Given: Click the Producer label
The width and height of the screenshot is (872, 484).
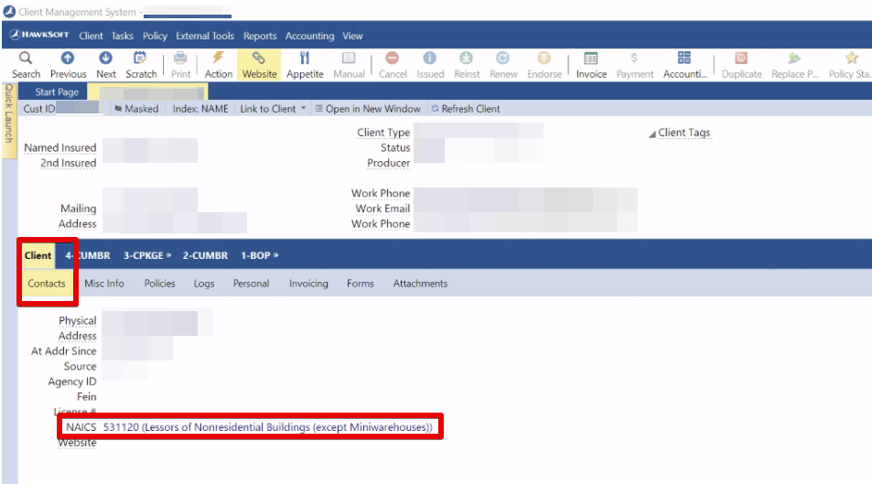Looking at the screenshot, I should (388, 163).
